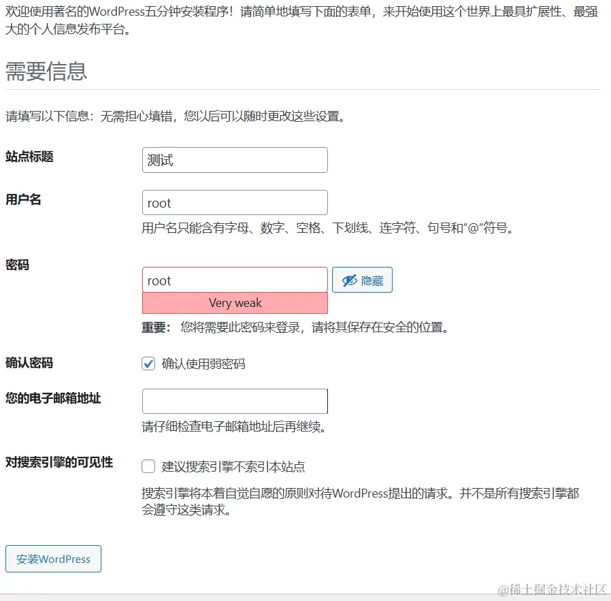Click the 搜索引擎将本着自觉自愿 description paragraph

[360, 501]
